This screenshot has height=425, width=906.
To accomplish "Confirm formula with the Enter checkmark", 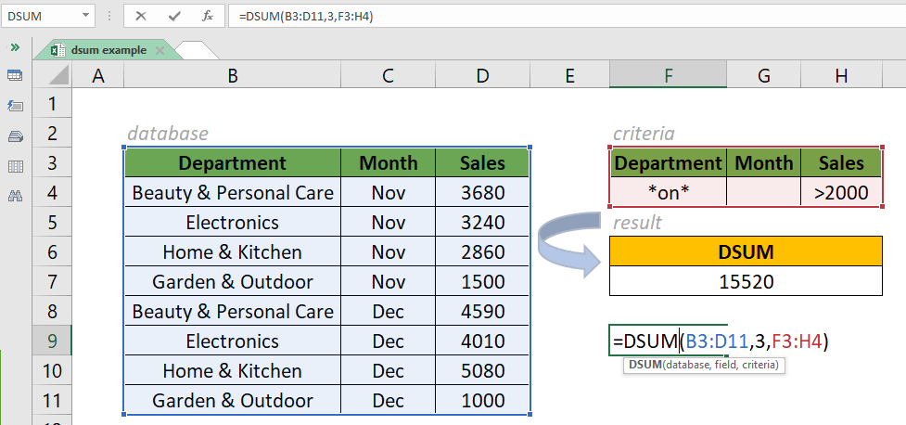I will (175, 16).
